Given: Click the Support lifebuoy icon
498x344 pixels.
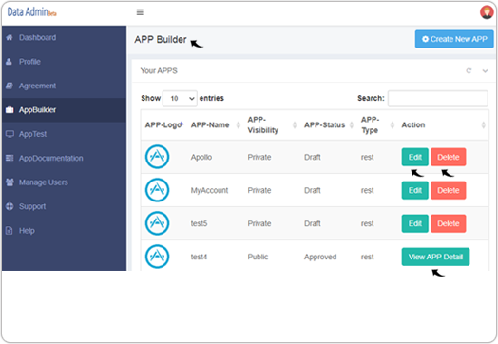Looking at the screenshot, I should pos(10,206).
